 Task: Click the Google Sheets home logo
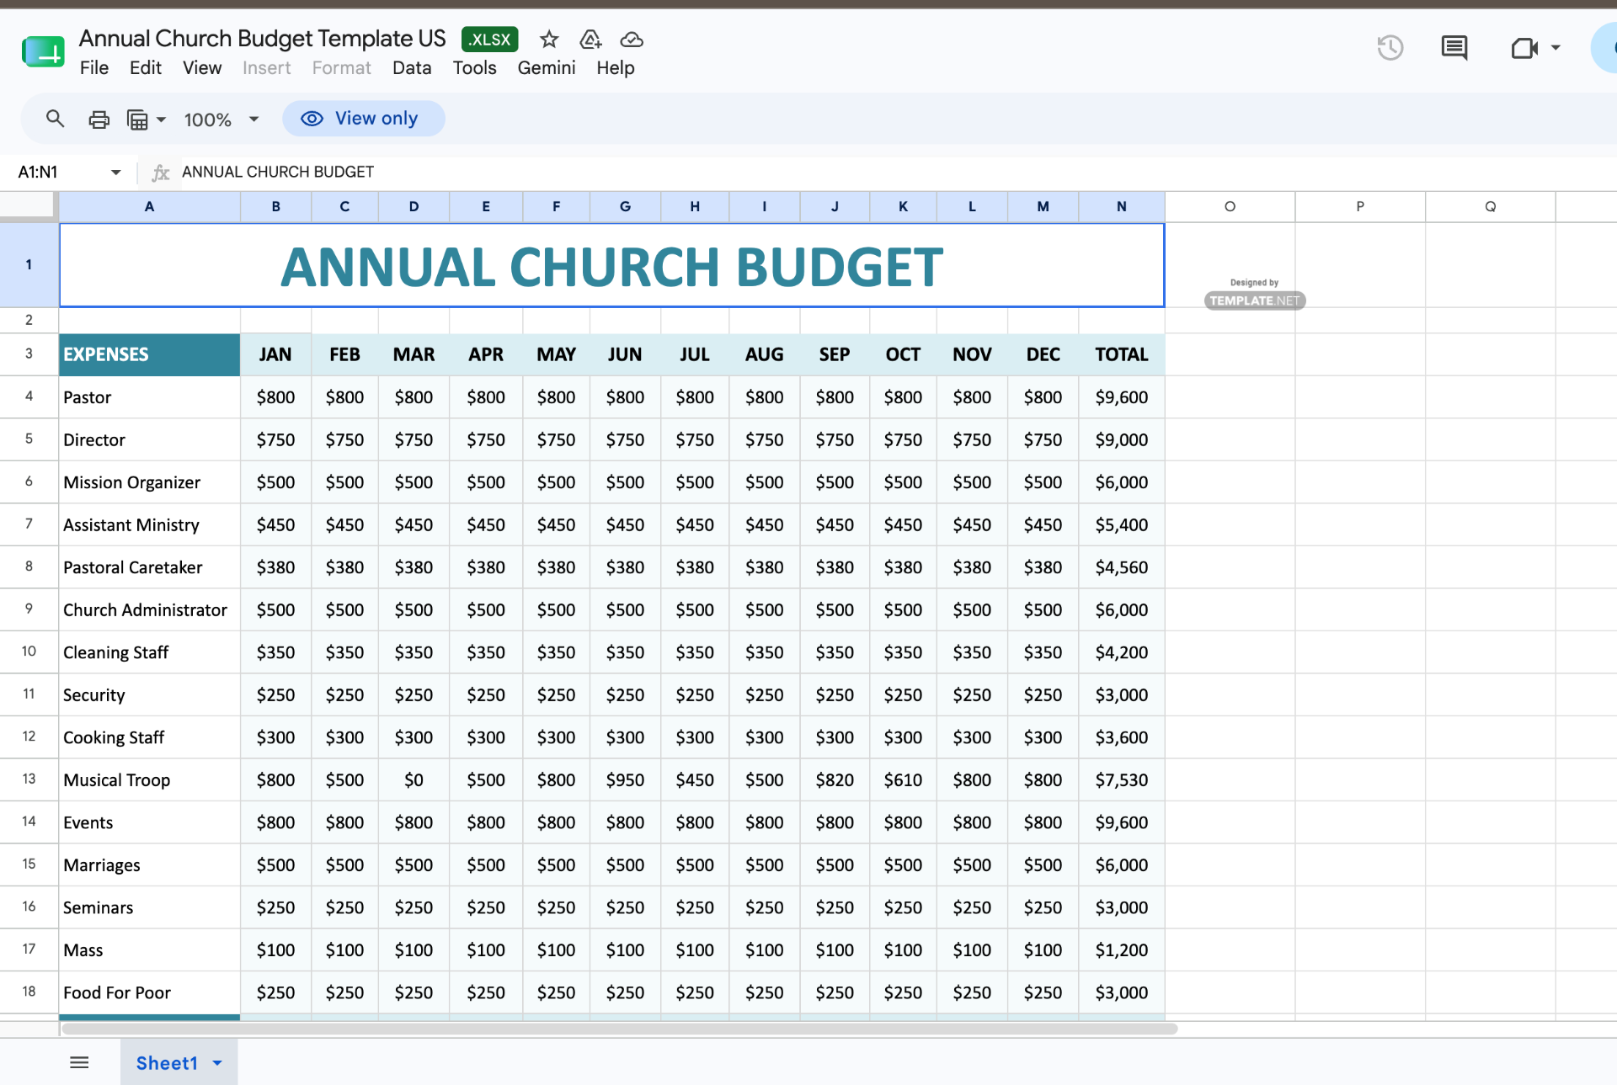[x=43, y=52]
